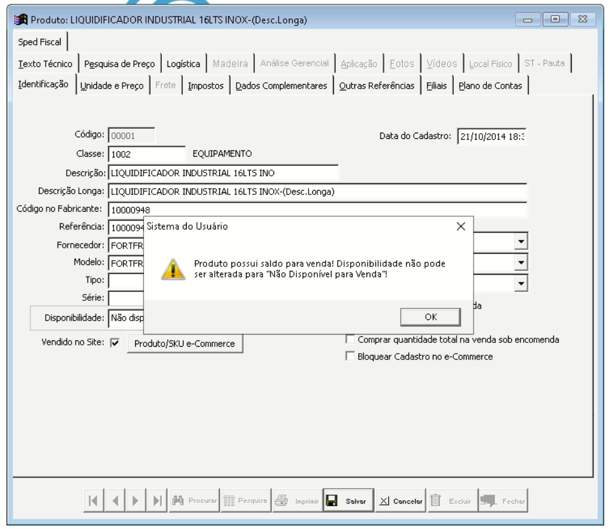Click into the Descrição field

coord(223,173)
